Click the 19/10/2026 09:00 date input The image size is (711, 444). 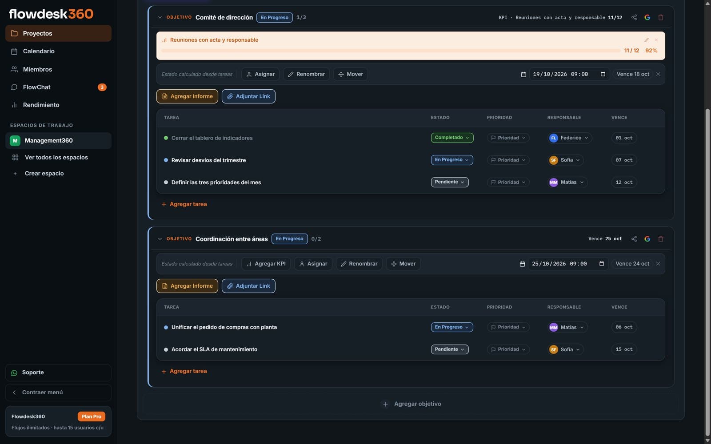pyautogui.click(x=569, y=74)
